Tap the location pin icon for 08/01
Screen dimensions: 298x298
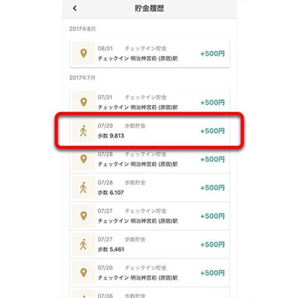[x=83, y=53]
